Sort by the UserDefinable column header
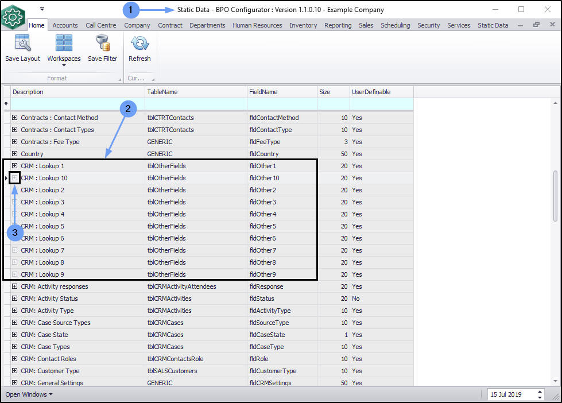562x403 pixels. click(x=382, y=92)
